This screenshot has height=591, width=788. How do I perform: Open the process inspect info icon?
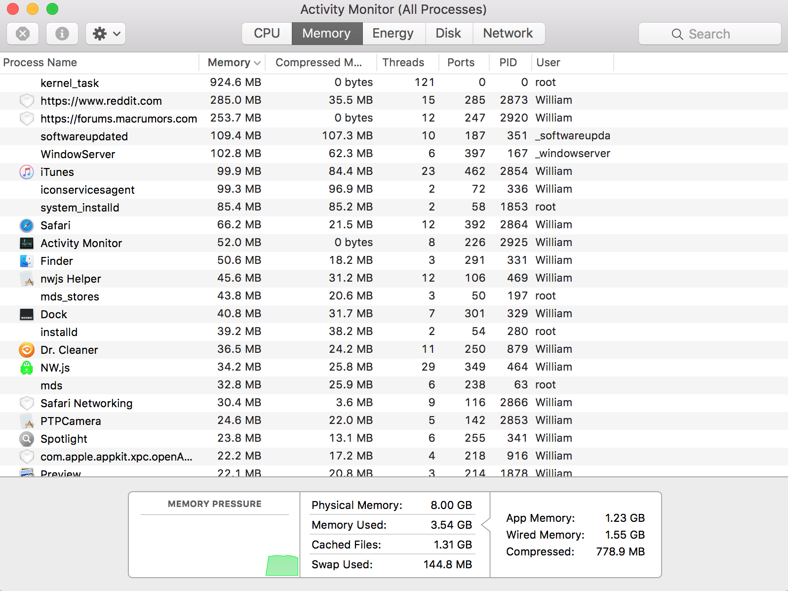coord(62,34)
